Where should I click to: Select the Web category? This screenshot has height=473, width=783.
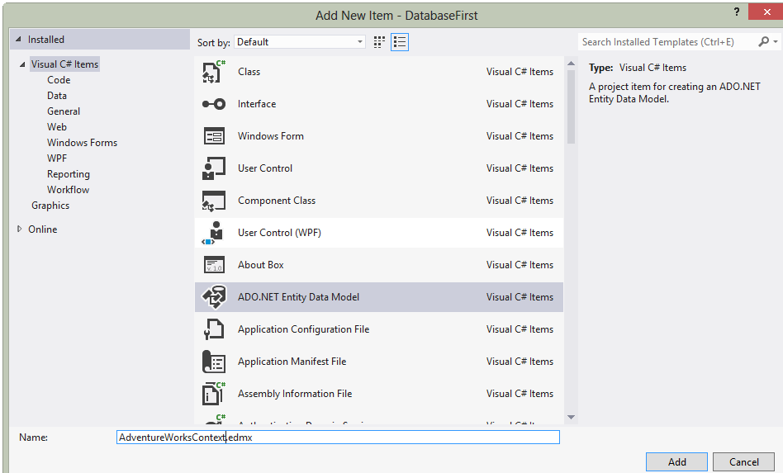(x=57, y=127)
